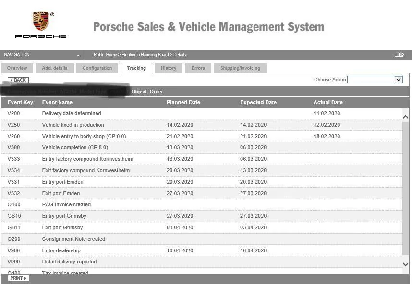
Task: Click scrollbar down arrow of event table
Action: click(x=406, y=264)
